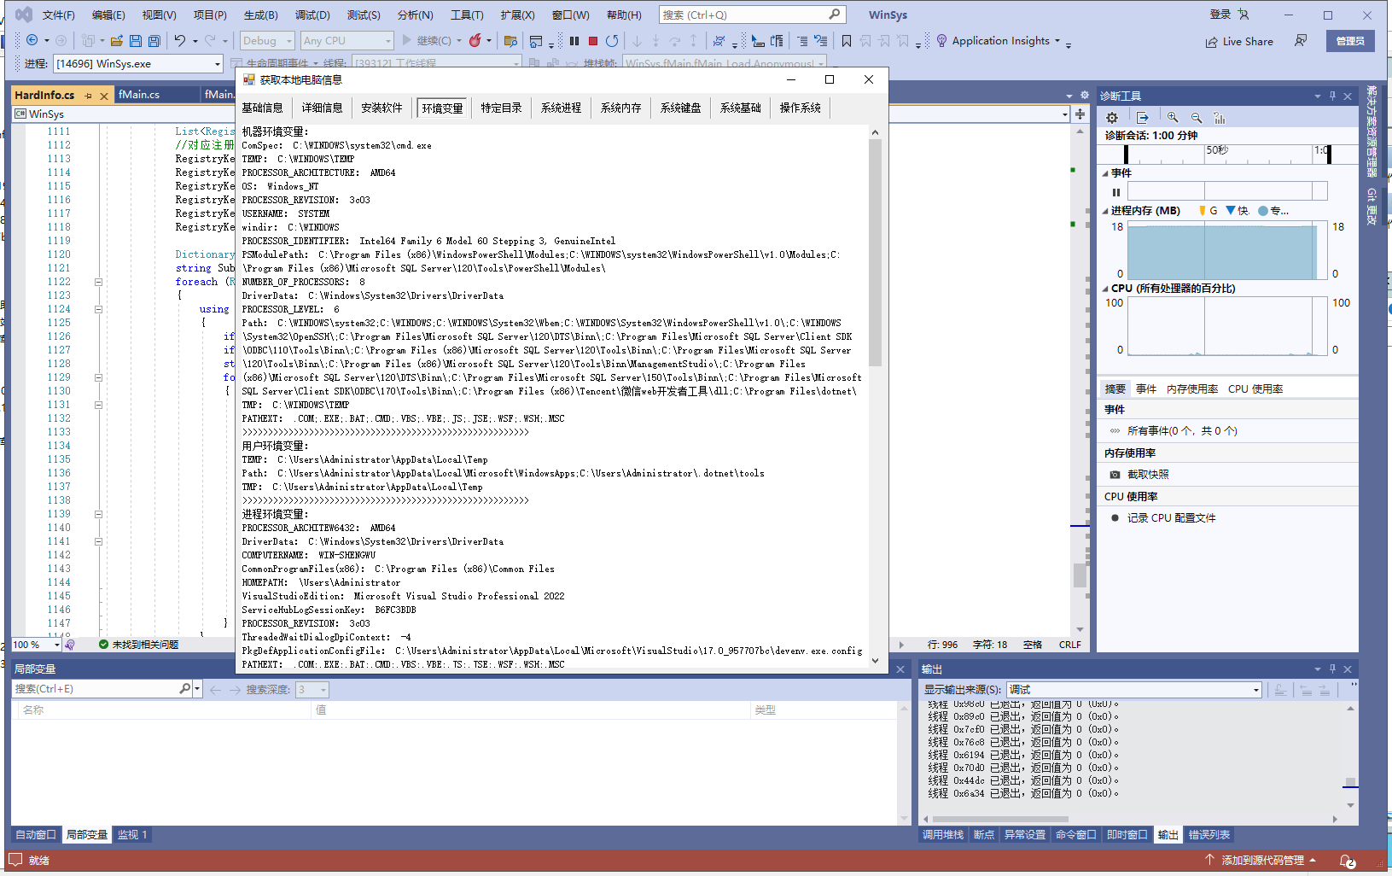
Task: Switch to 系统进程 tab in dialog
Action: (561, 108)
